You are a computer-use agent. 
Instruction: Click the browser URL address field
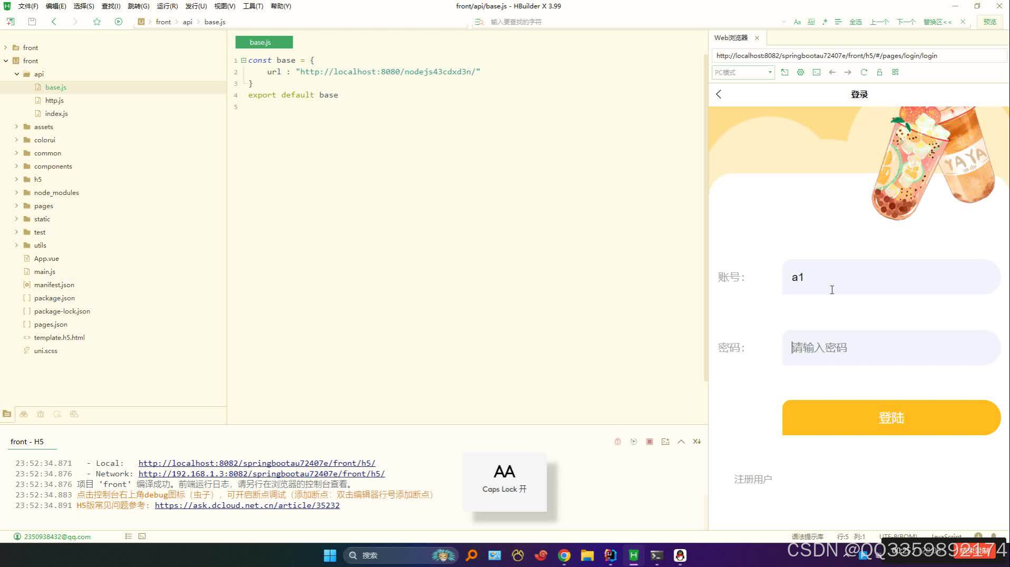[859, 55]
